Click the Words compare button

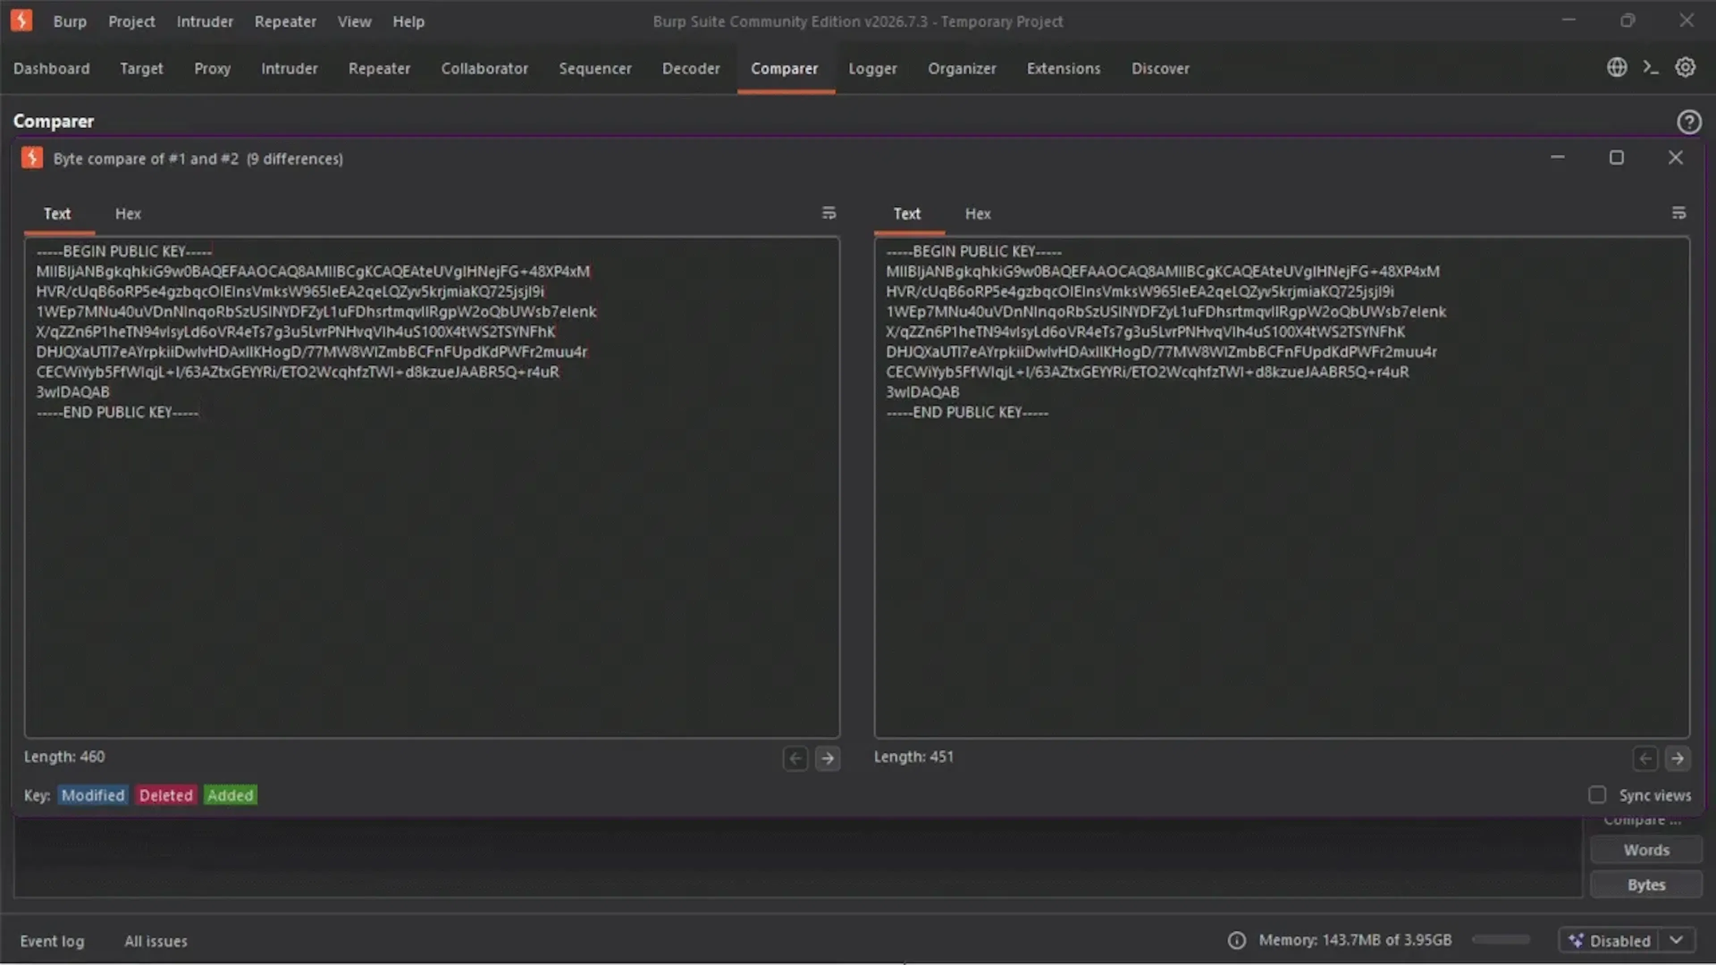pos(1646,850)
